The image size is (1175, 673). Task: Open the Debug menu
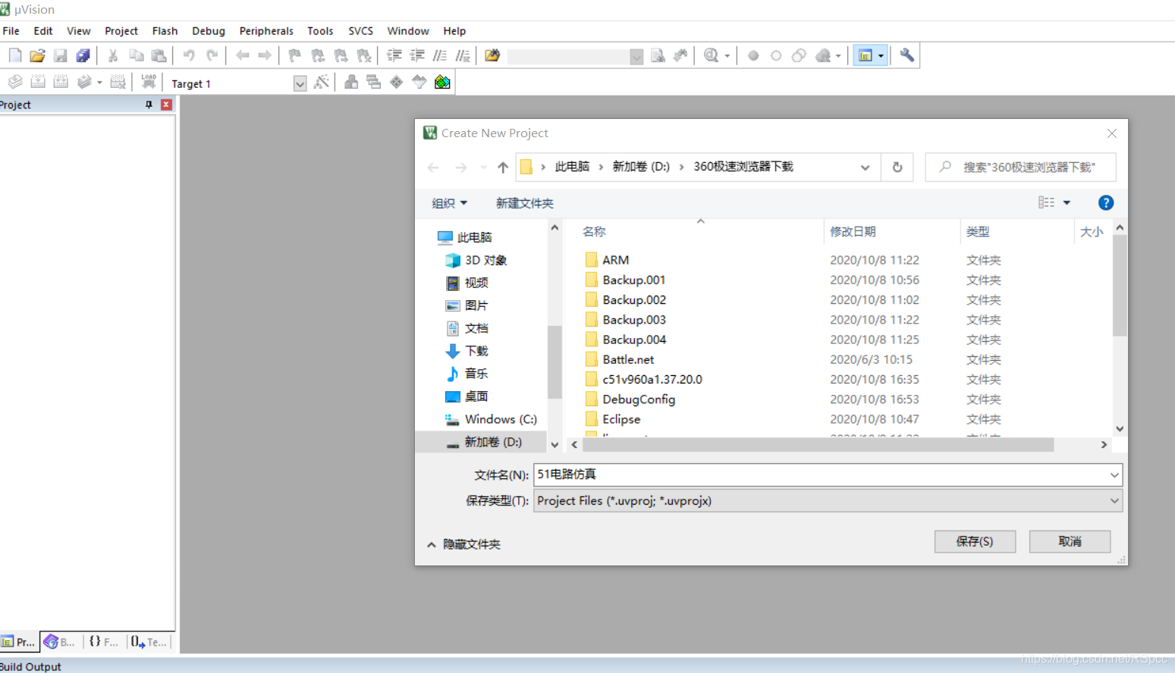click(209, 31)
